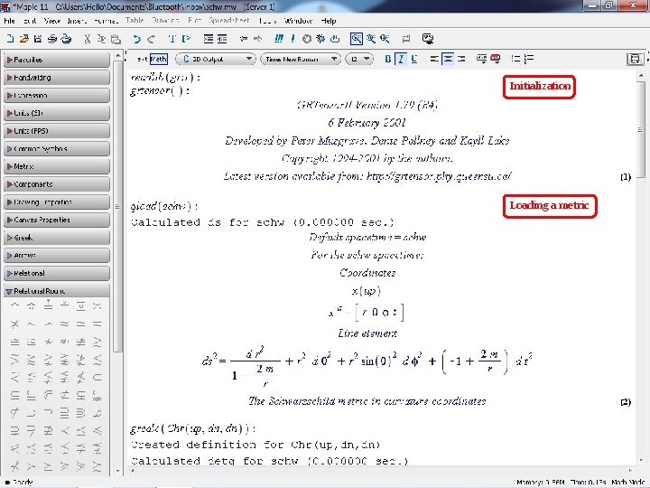Image resolution: width=650 pixels, height=488 pixels.
Task: Toggle underline formatting
Action: click(414, 59)
